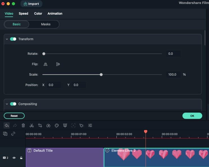Flip the clip vertically
This screenshot has height=167, width=209.
(58, 64)
